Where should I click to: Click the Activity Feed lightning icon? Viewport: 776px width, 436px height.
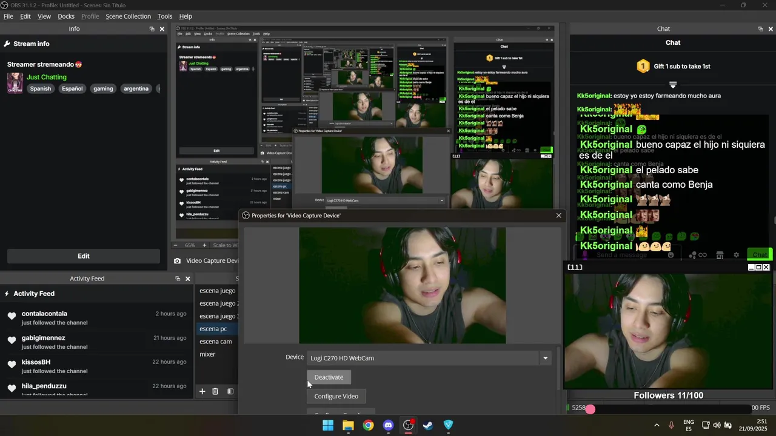(7, 294)
